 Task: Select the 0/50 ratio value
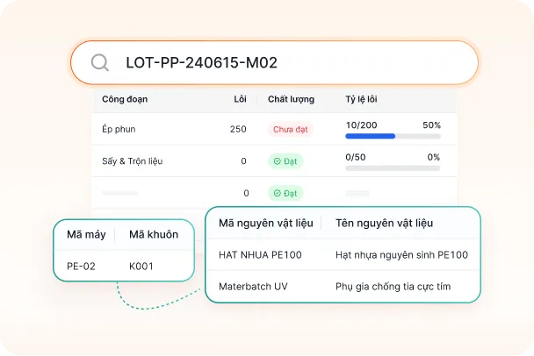tap(356, 157)
